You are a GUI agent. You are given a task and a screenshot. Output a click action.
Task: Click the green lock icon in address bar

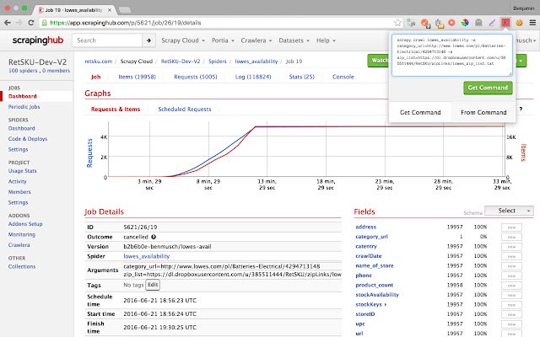click(44, 23)
